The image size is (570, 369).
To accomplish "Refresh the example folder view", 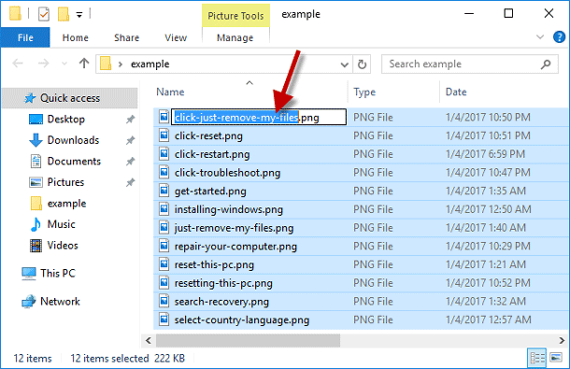I will (362, 64).
